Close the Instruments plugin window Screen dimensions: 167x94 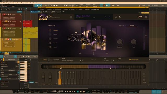tap(148, 8)
